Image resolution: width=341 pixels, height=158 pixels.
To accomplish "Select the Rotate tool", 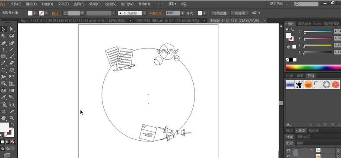I will 3,70.
